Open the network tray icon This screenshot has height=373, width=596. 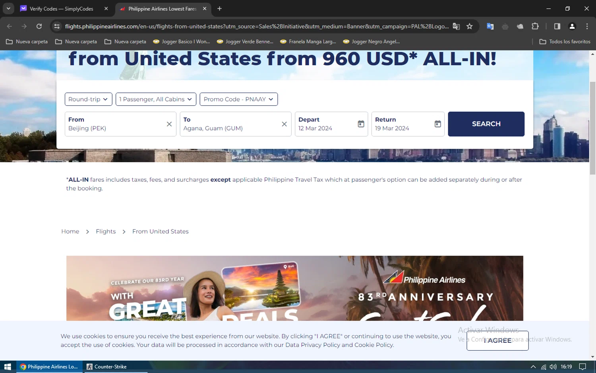tap(544, 367)
